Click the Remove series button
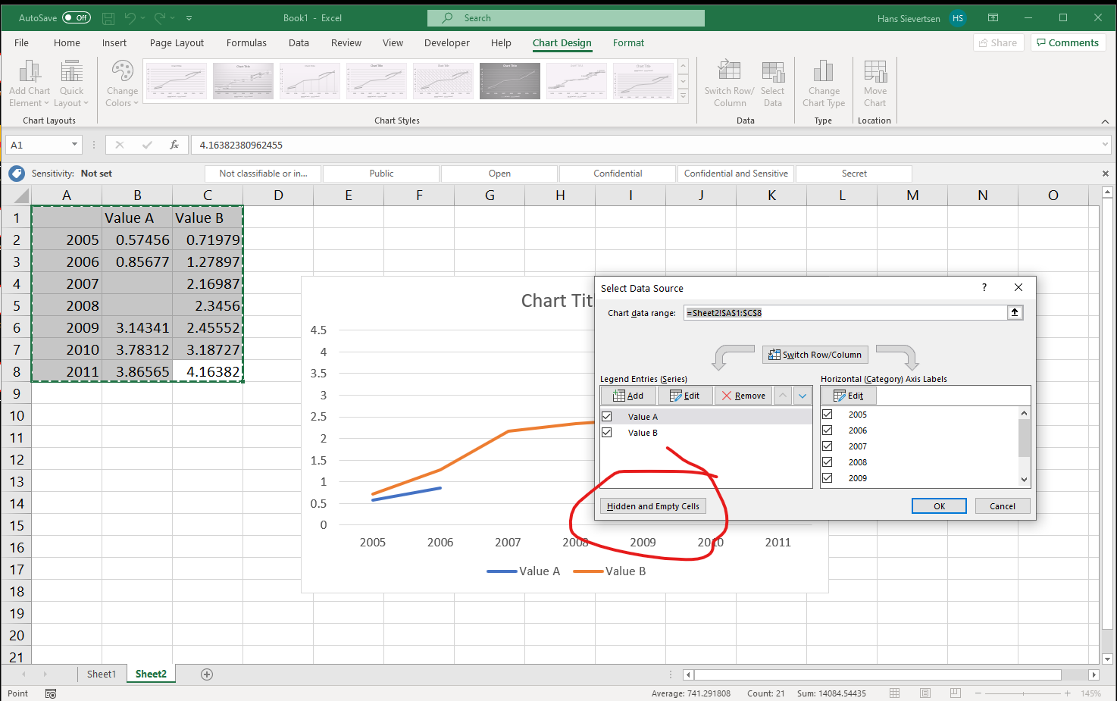The image size is (1117, 701). (x=743, y=396)
